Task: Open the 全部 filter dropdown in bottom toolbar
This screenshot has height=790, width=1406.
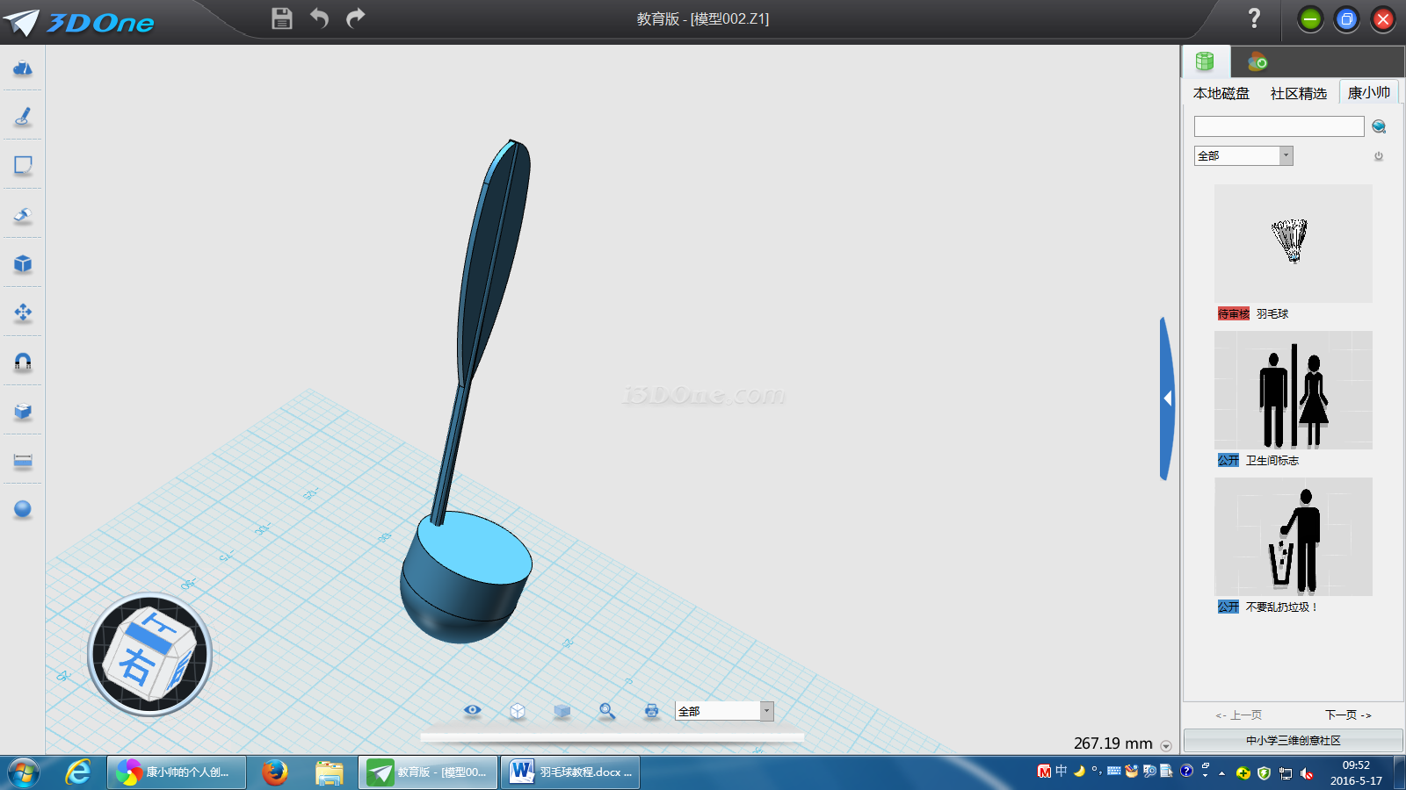Action: coord(766,711)
